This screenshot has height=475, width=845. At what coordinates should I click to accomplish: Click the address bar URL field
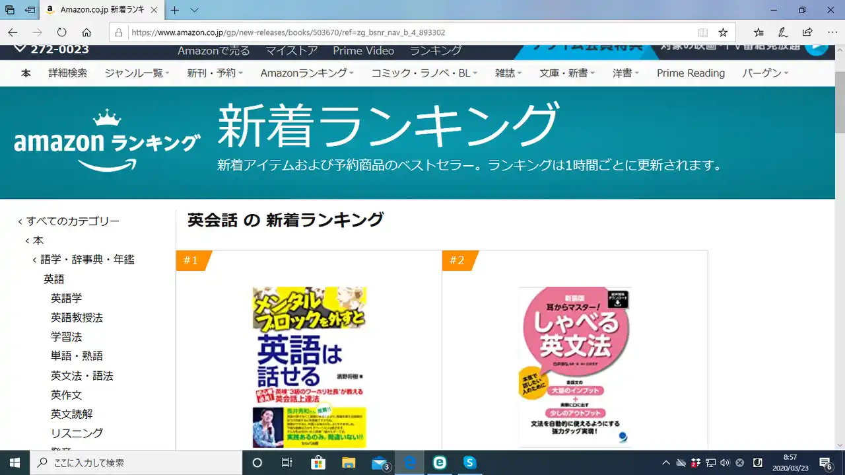(x=409, y=32)
